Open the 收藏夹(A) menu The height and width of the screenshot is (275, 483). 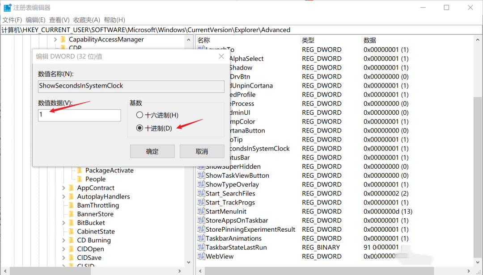tap(87, 20)
